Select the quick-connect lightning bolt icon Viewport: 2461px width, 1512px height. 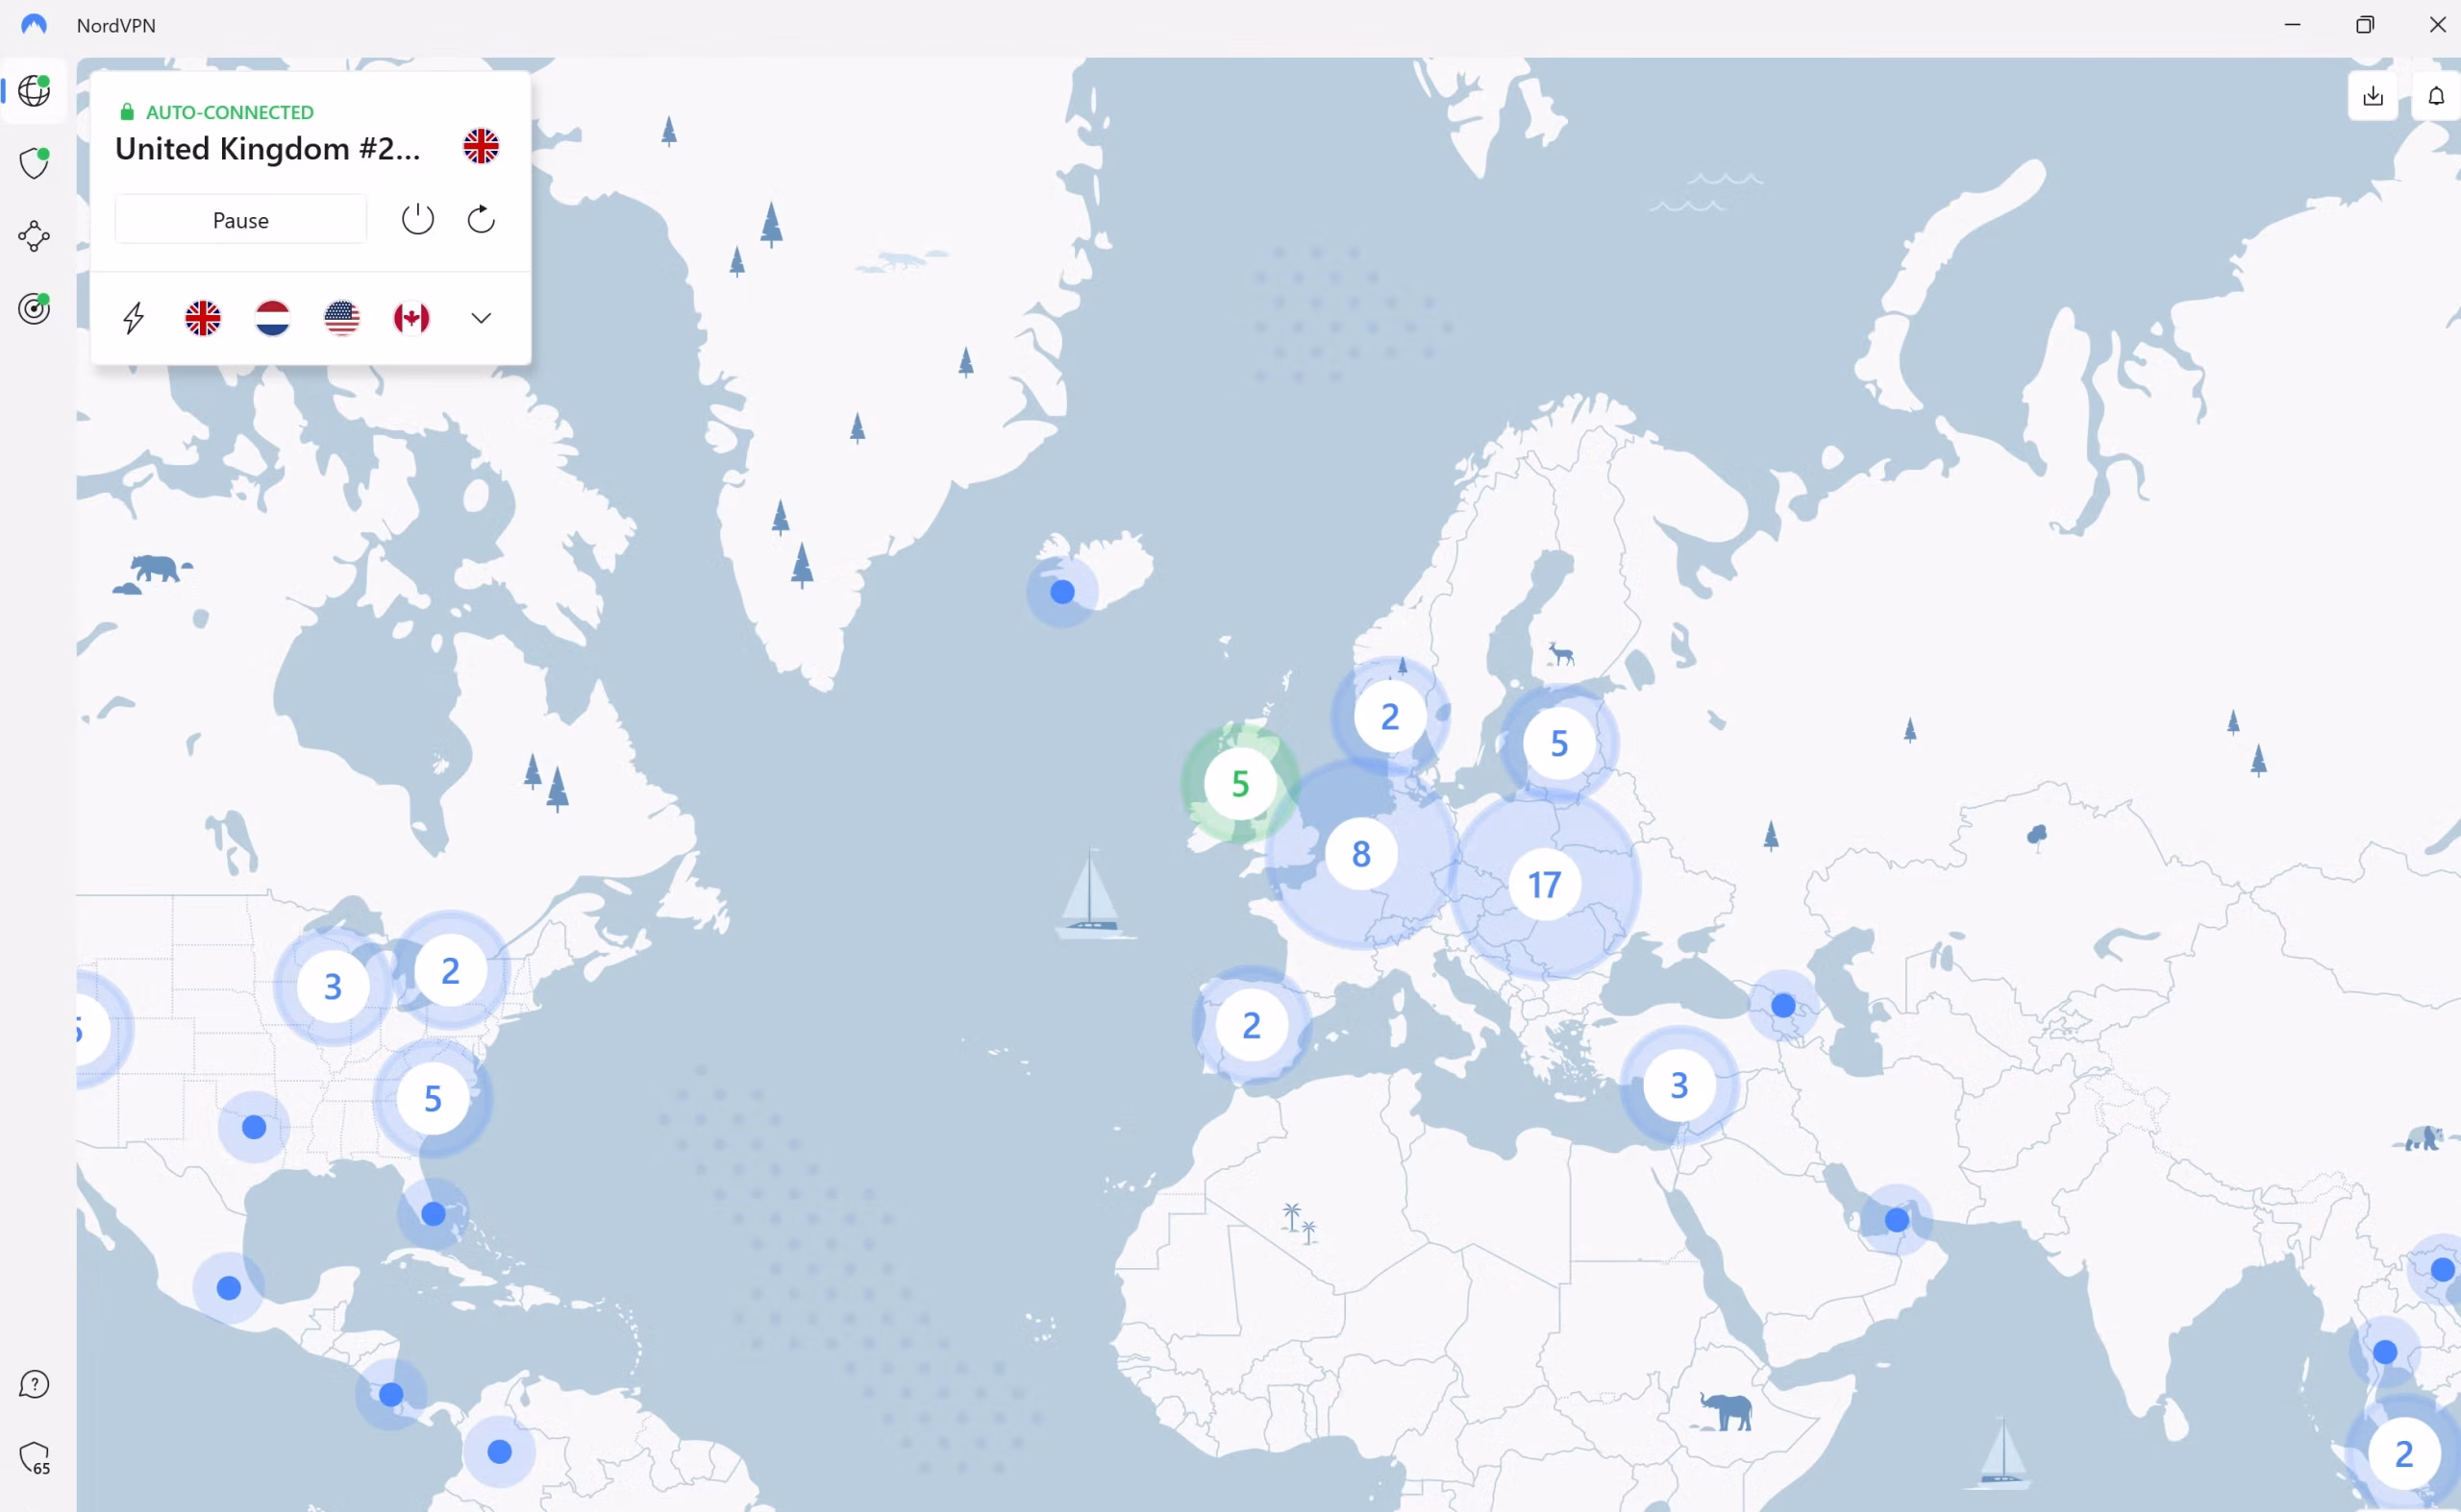pyautogui.click(x=133, y=318)
